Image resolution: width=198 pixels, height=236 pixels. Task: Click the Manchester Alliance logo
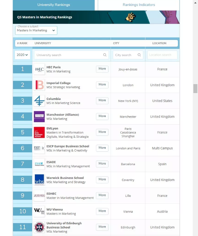click(x=39, y=117)
